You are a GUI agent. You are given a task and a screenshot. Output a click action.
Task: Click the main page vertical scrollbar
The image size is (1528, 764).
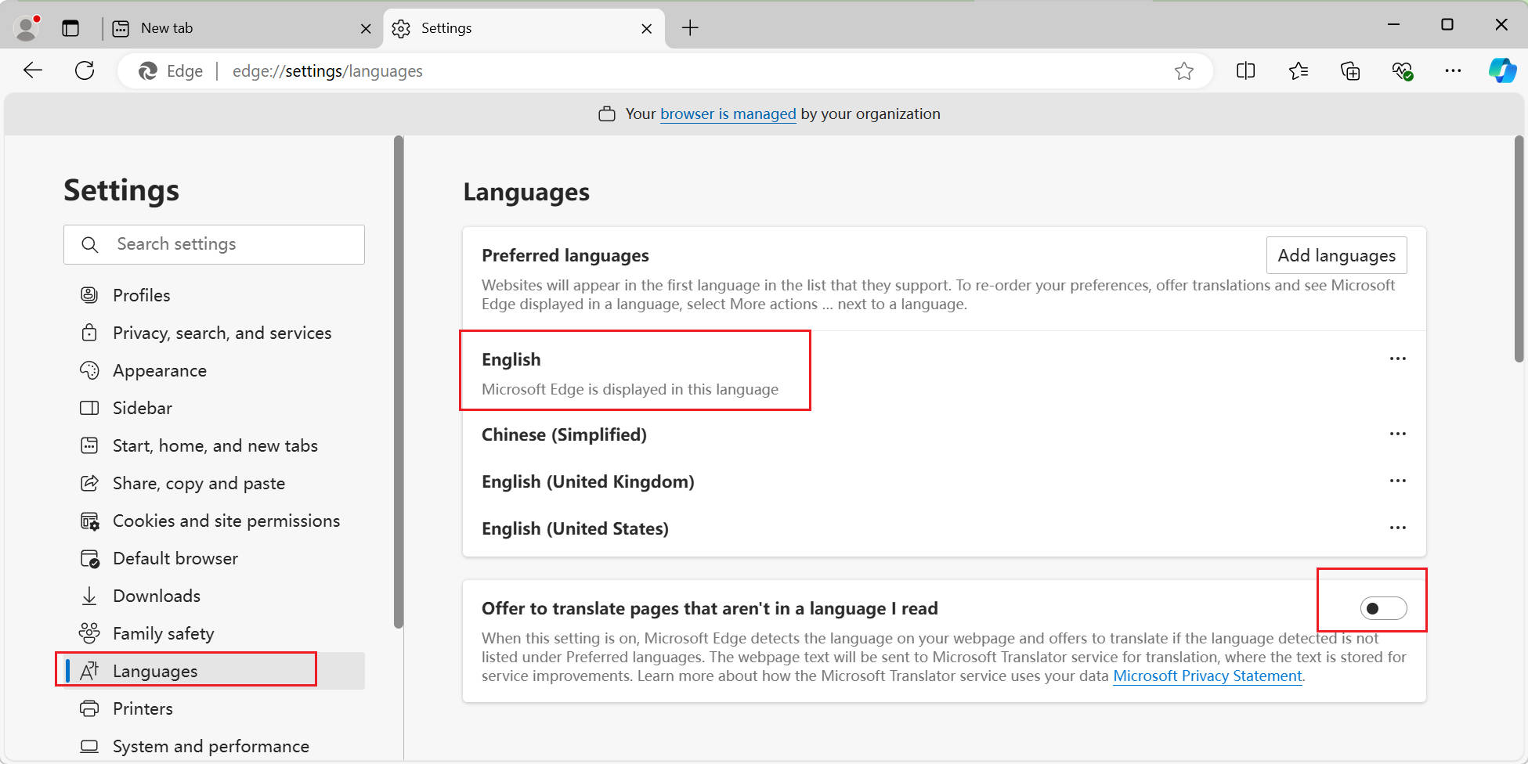point(1519,249)
